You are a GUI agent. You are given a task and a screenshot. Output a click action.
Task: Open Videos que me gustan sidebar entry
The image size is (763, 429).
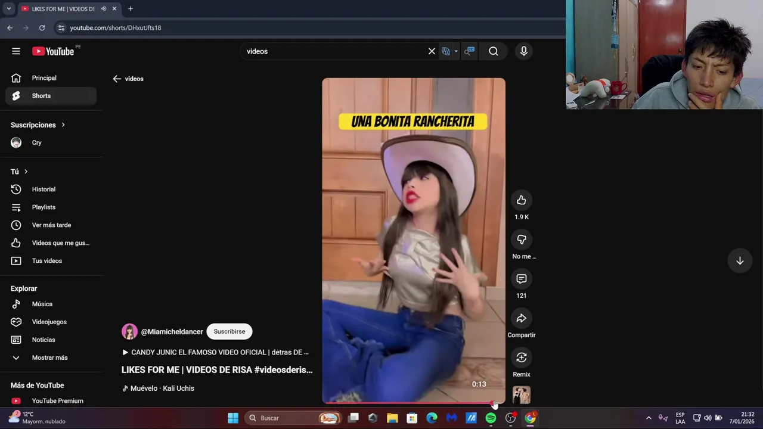click(x=51, y=243)
